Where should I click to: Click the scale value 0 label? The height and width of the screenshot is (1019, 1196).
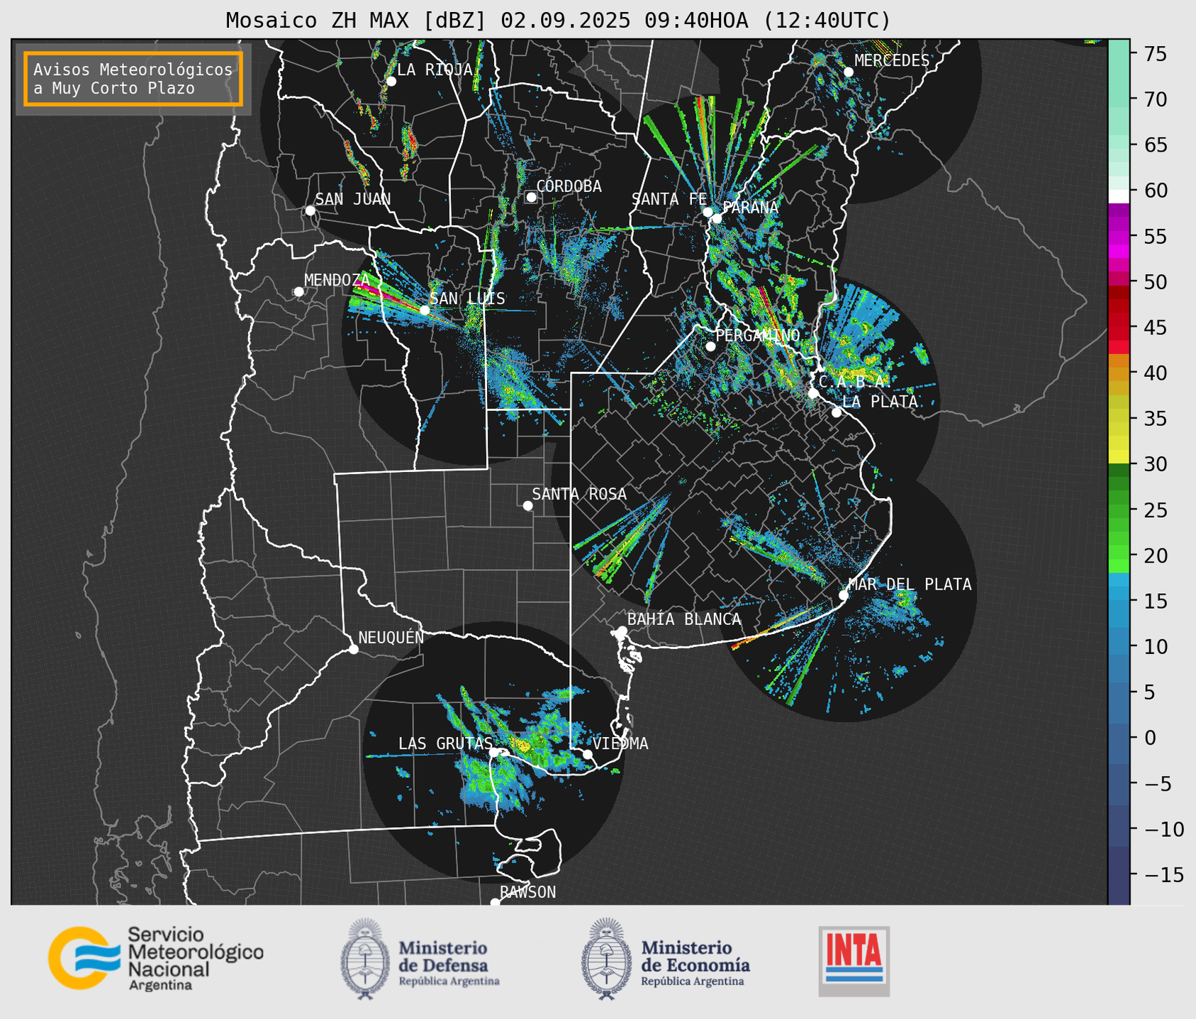click(1150, 738)
